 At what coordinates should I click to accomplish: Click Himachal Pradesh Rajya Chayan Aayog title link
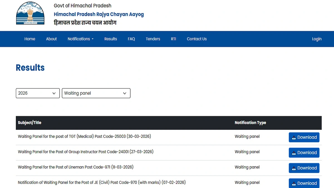pos(99,14)
